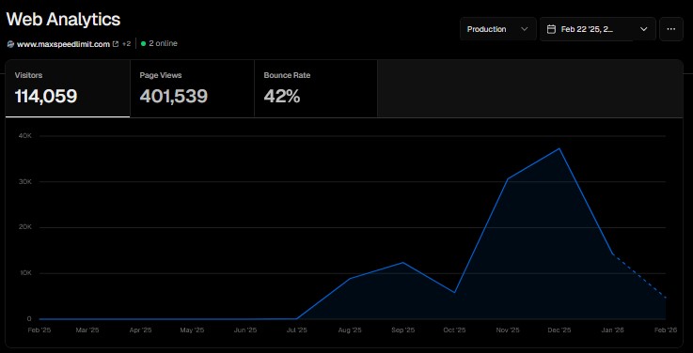
Task: Click the 30K y-axis label
Action: 24,181
